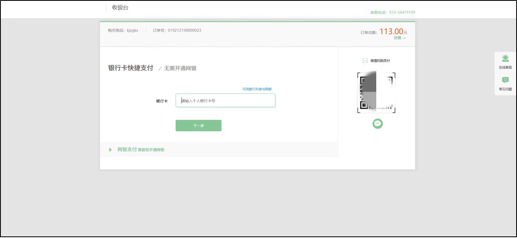The image size is (517, 238).
Task: Click the WeChat payment QR code image
Action: (x=376, y=93)
